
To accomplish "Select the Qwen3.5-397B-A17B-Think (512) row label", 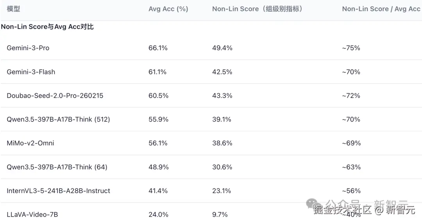I will click(58, 120).
